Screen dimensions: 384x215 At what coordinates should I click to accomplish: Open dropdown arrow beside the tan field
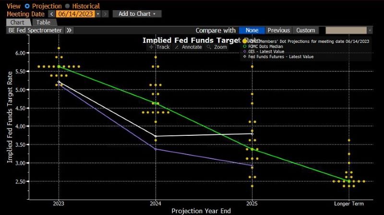370,30
